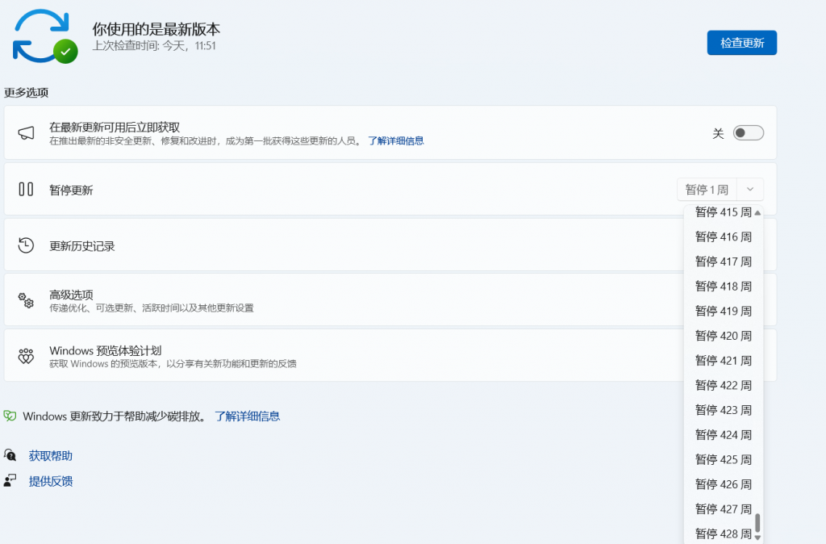Click the update history clock icon
Screen dimensions: 826x544
click(x=26, y=245)
